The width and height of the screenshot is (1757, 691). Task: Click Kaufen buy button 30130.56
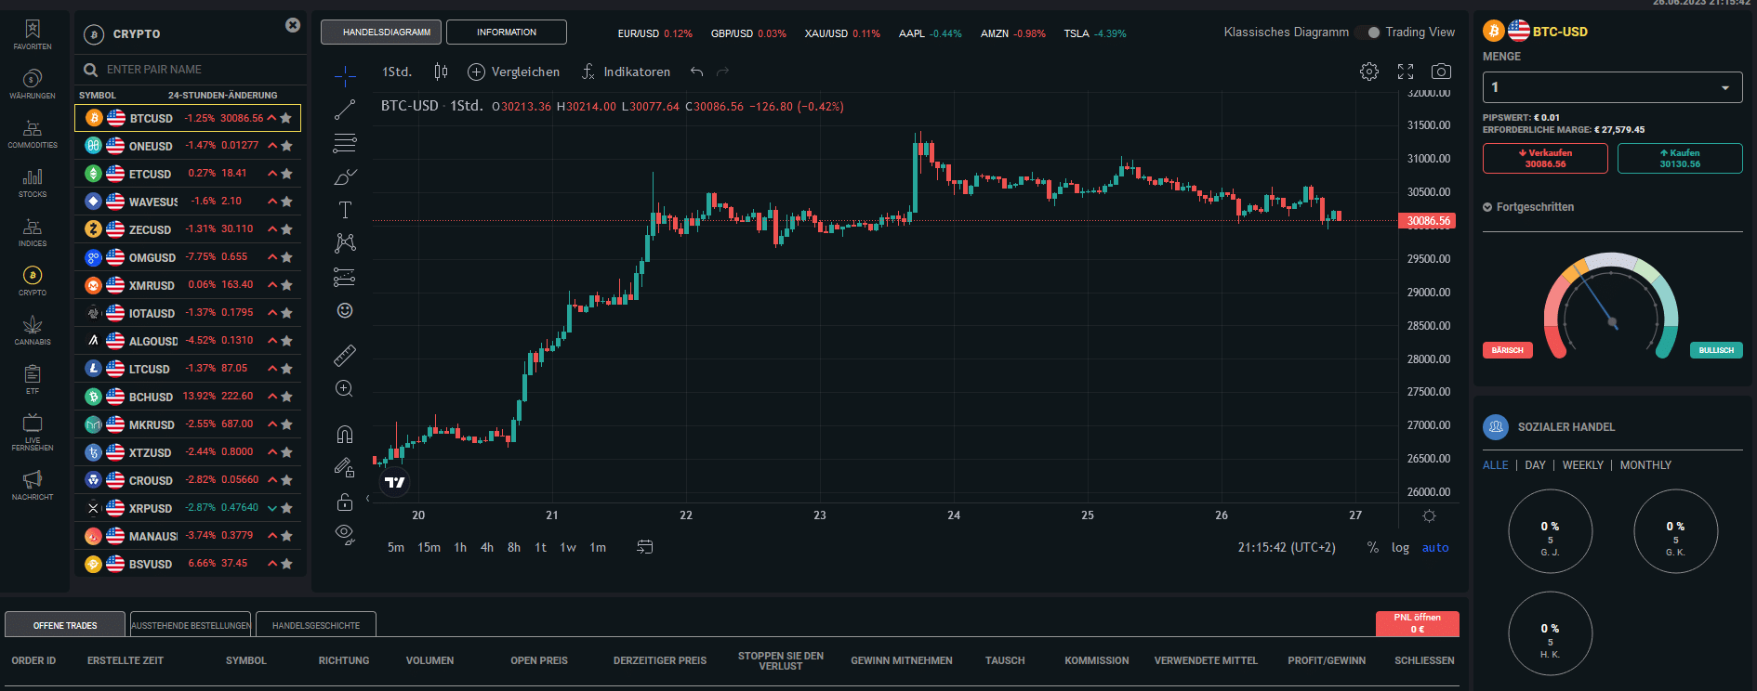coord(1680,159)
